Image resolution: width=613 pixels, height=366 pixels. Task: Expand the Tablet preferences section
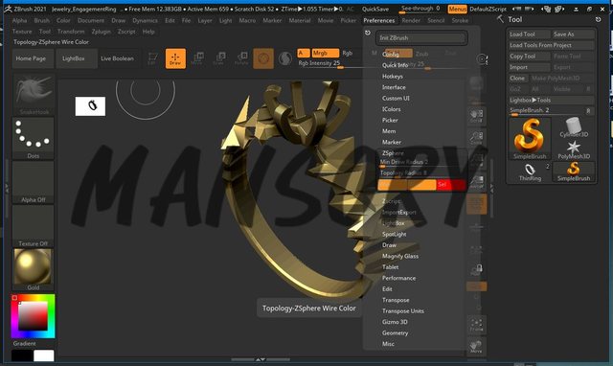click(x=390, y=267)
